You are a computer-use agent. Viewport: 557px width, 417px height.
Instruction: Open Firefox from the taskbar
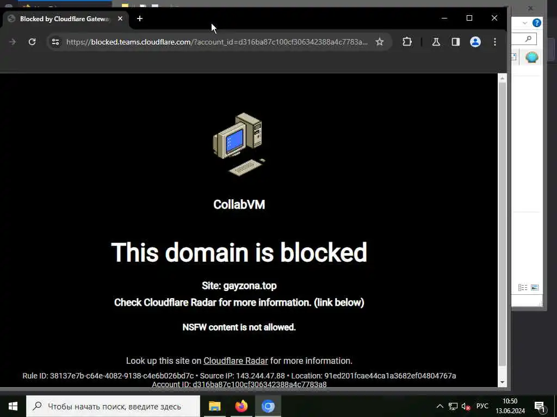pos(242,406)
